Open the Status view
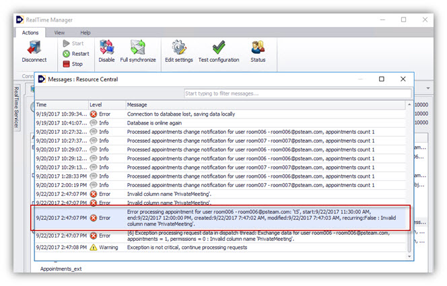The width and height of the screenshot is (447, 286). click(x=258, y=51)
